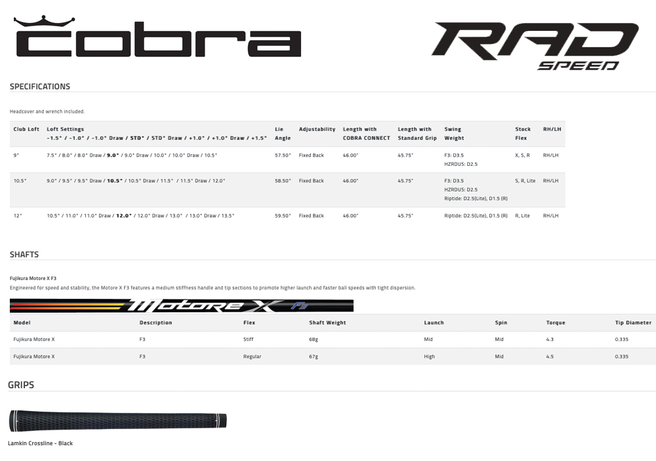Click loft settings starting with 10.5° / 11.0°
Image resolution: width=656 pixels, height=461 pixels.
point(140,216)
